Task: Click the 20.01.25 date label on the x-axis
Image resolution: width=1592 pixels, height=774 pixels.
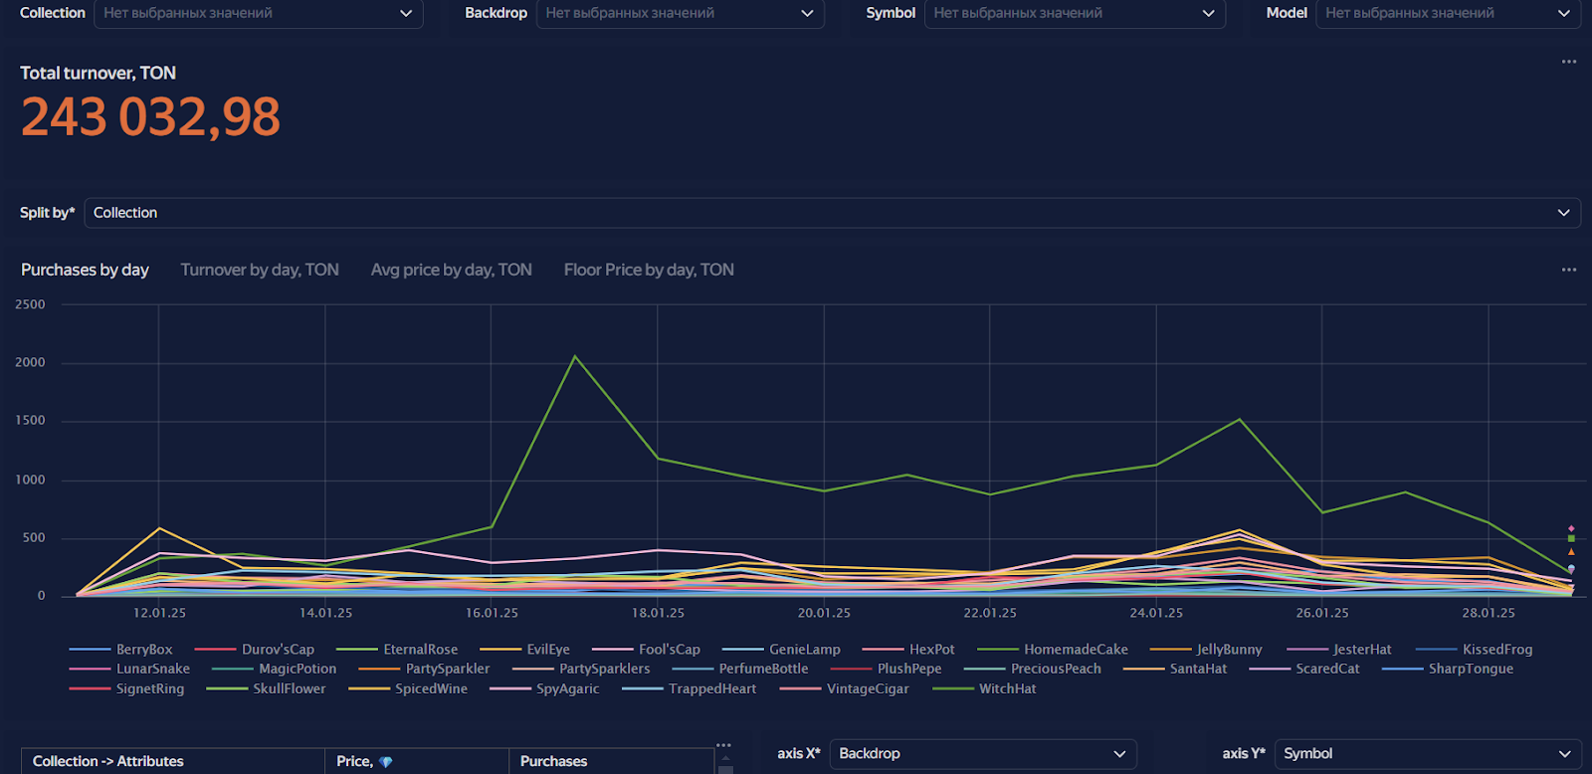Action: 824,613
